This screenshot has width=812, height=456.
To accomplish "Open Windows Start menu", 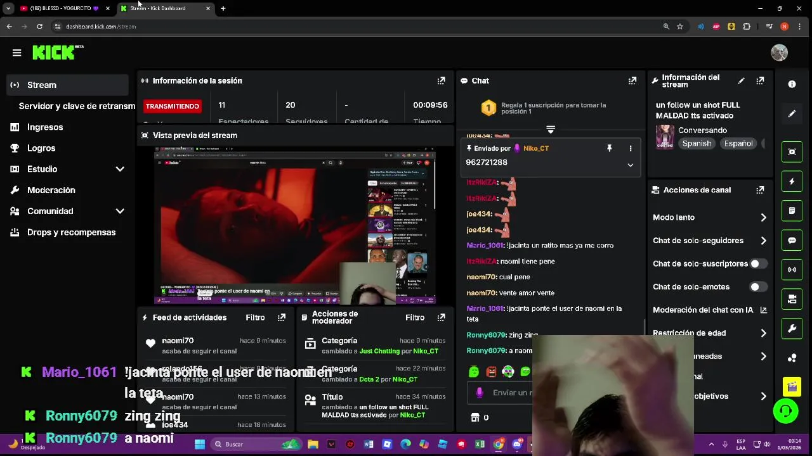I will tap(200, 444).
